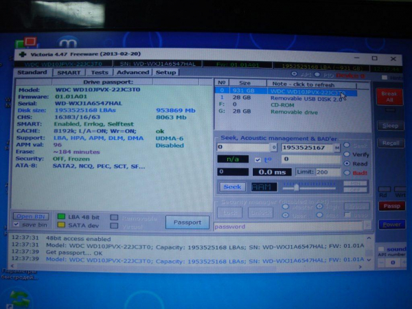Click the 'OFF, Frozen' security value

click(x=71, y=159)
